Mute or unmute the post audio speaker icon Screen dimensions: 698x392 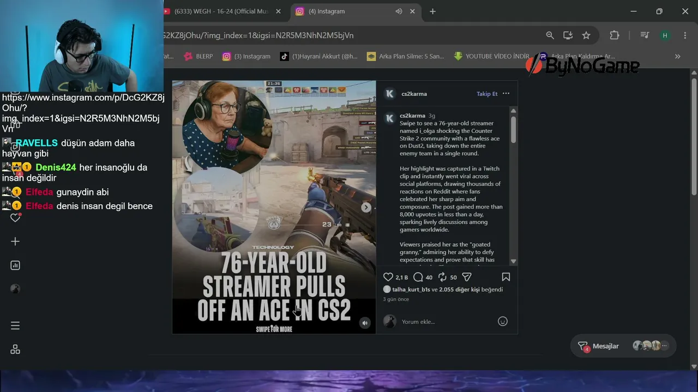pyautogui.click(x=365, y=323)
